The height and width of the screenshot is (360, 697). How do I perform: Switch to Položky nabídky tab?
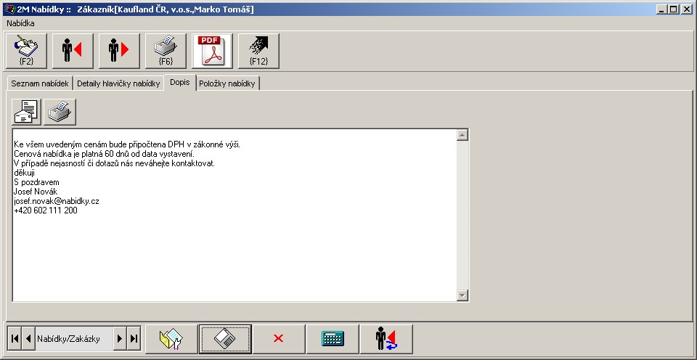227,83
